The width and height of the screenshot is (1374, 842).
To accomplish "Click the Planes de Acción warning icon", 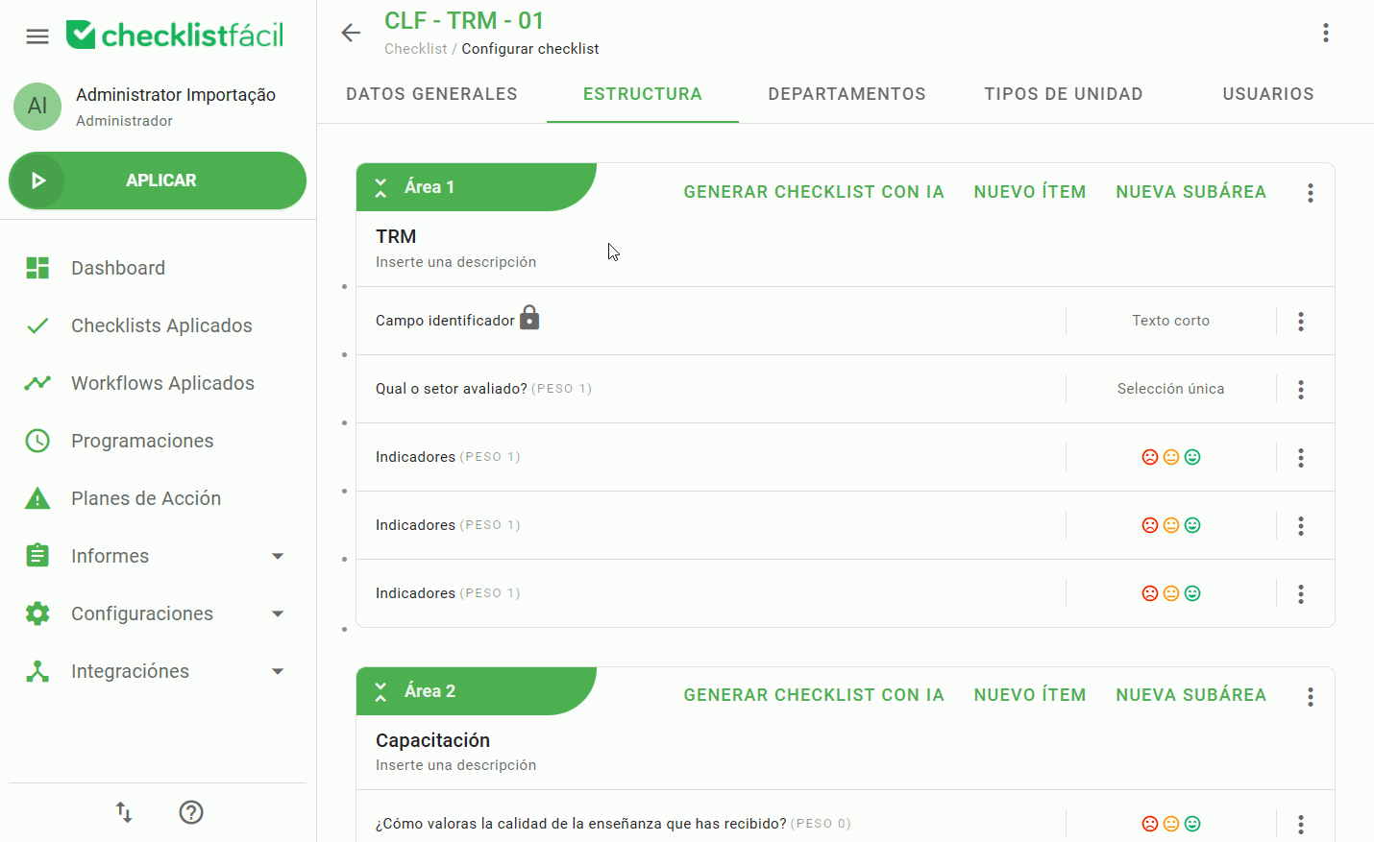I will coord(37,498).
